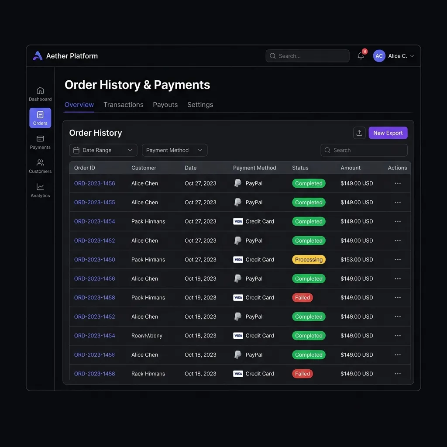Screen dimensions: 447x447
Task: Select the Payments card icon in sidebar
Action: tap(40, 139)
